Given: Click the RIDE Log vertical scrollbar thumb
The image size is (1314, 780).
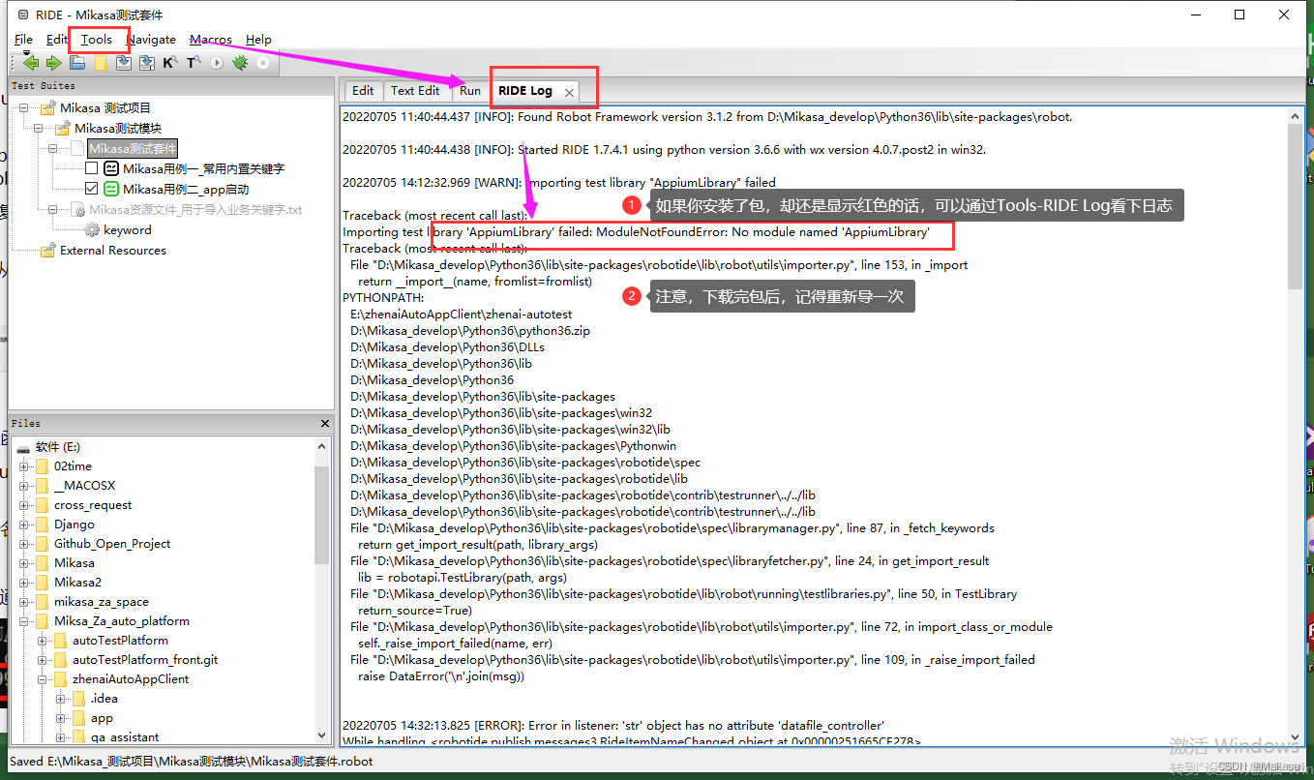Looking at the screenshot, I should 1297,205.
